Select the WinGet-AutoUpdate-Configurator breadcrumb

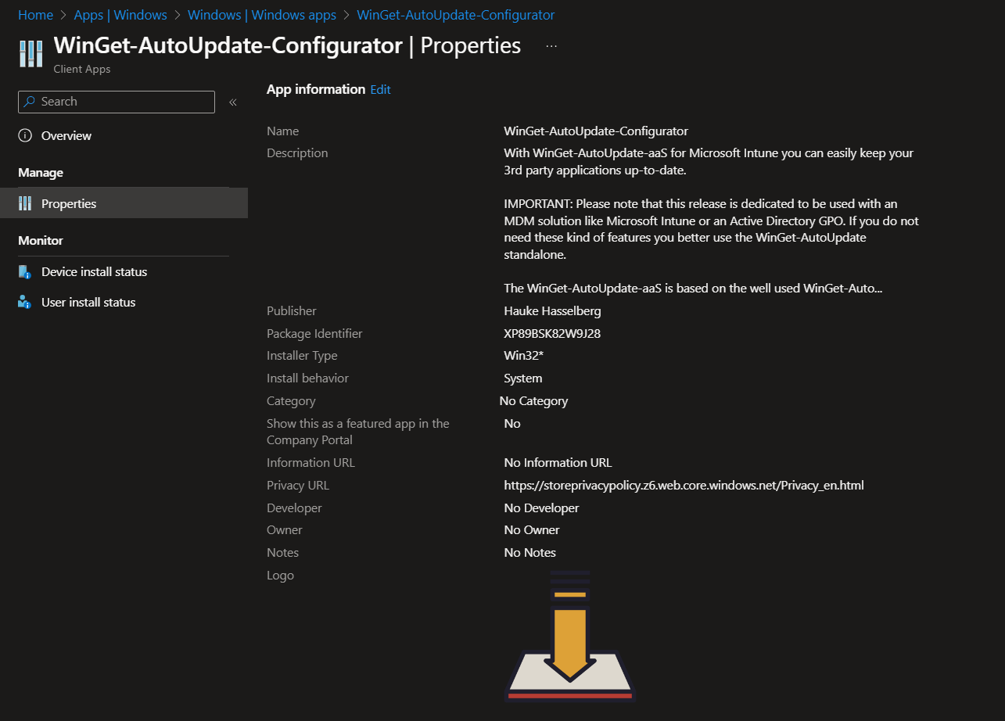[455, 15]
